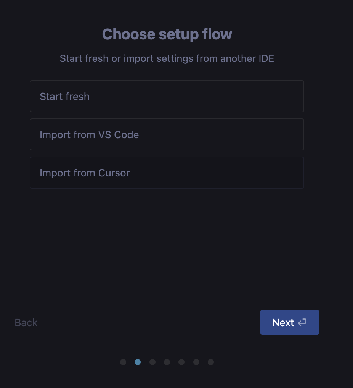Pick the Import from Cursor option
Screen dimensions: 353x388
pos(167,173)
